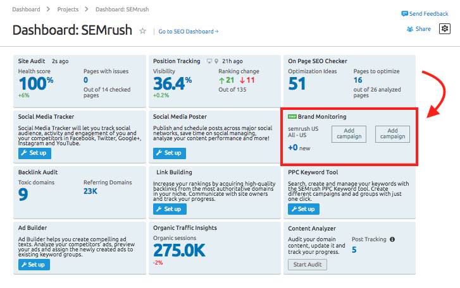Viewport: 460px width, 288px height.
Task: Click the '+0 new' mentions value
Action: [x=299, y=148]
